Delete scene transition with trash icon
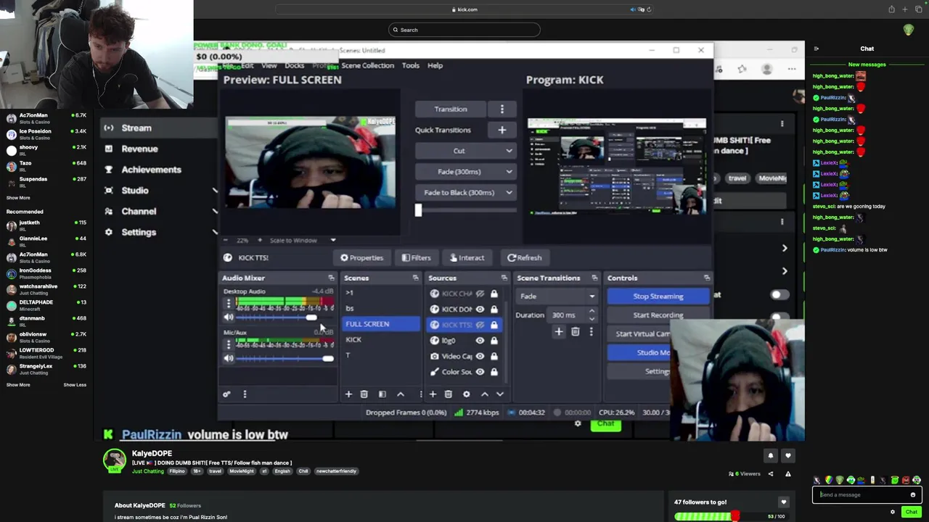Screen dimensions: 929x522 coord(575,331)
